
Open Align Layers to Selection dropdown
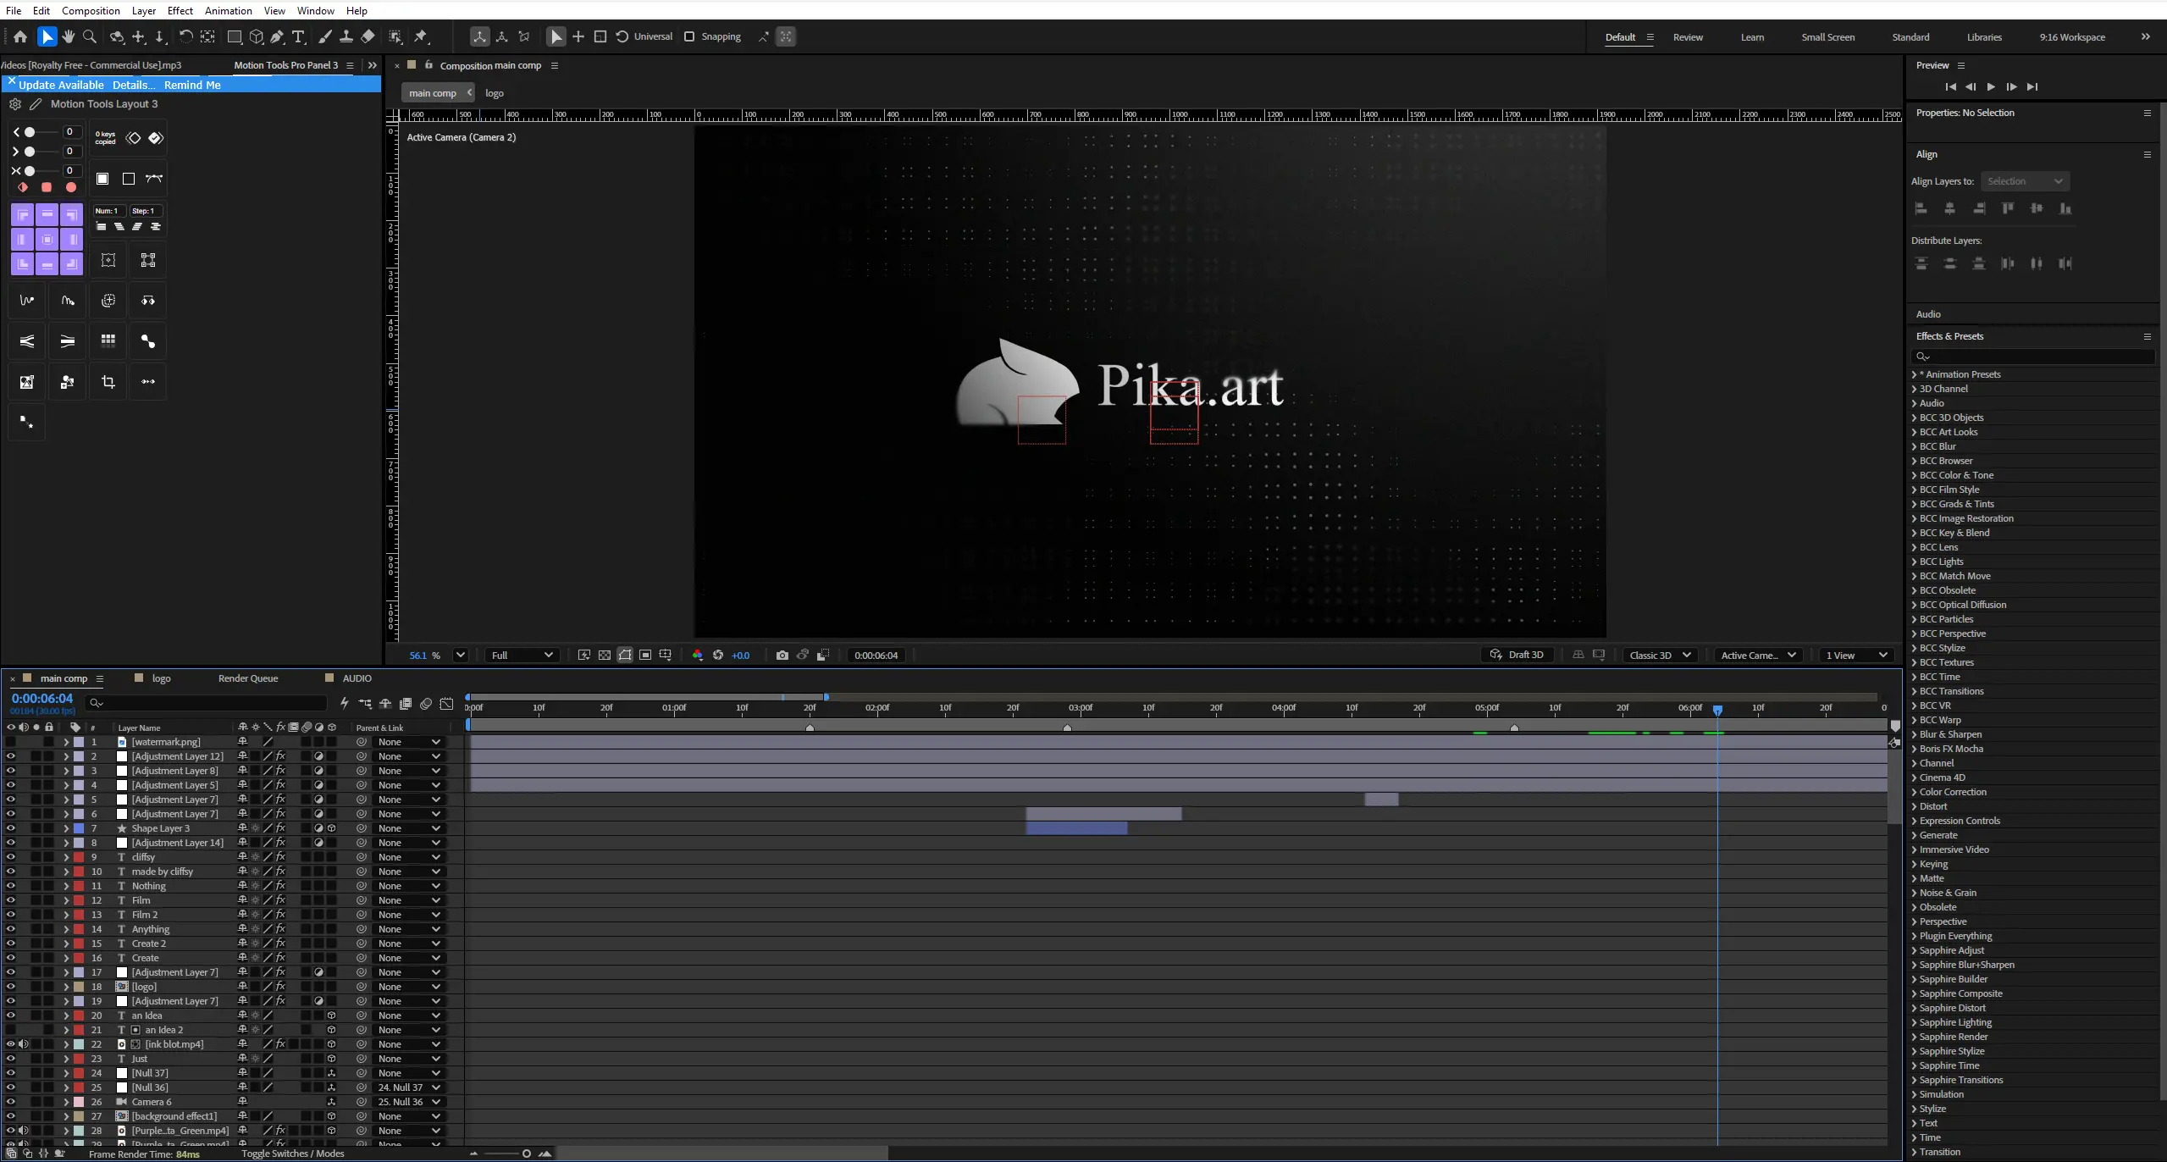coord(2025,181)
